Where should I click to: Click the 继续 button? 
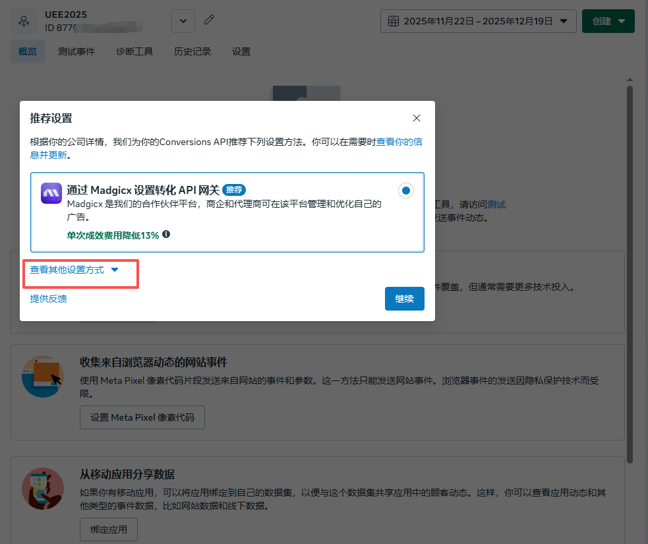tap(404, 299)
